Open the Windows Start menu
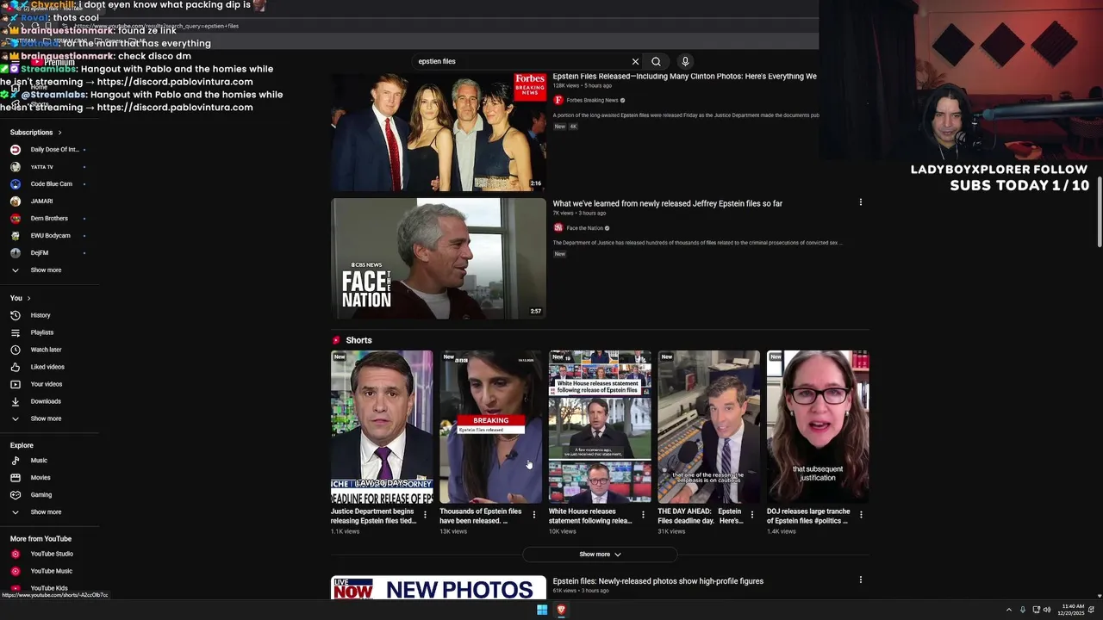The height and width of the screenshot is (620, 1103). pos(542,610)
